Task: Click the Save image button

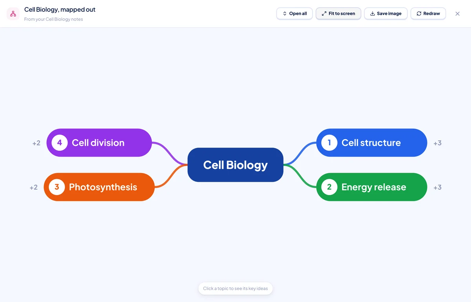Action: pos(386,14)
